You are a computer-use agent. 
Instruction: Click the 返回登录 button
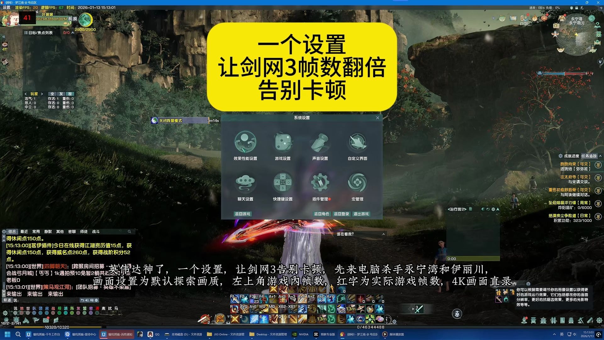341,214
